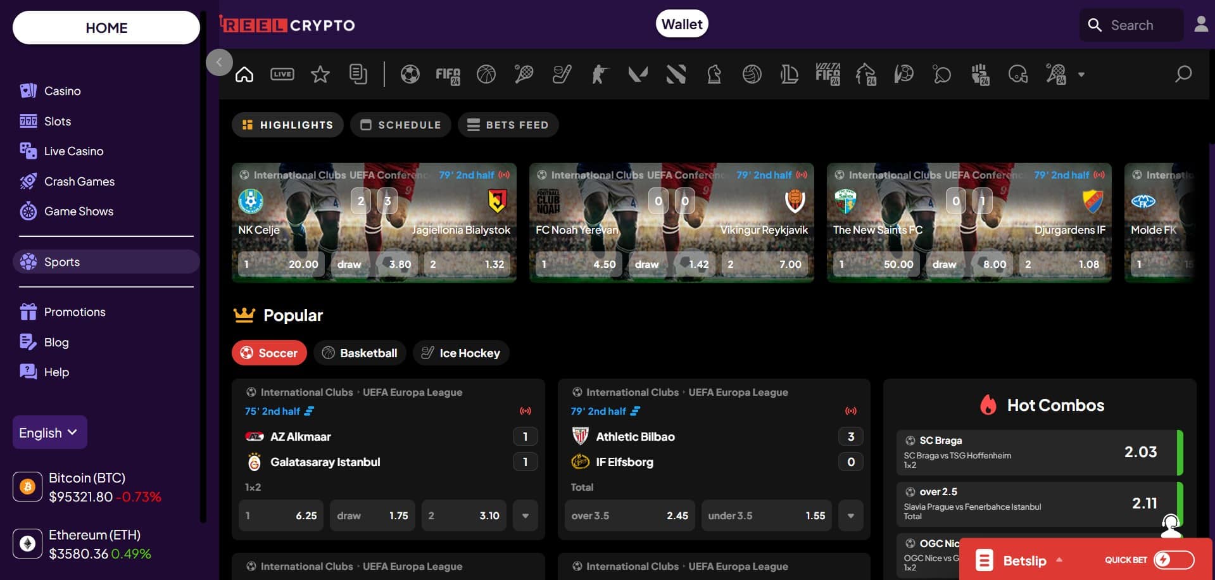Select the volleyball sport icon
The height and width of the screenshot is (580, 1215).
[x=752, y=75]
